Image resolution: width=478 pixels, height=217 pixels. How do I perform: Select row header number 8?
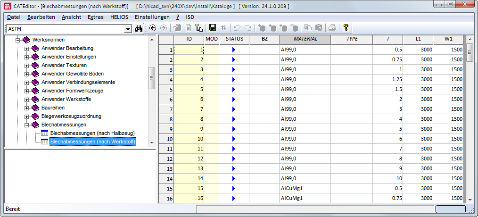pos(166,119)
